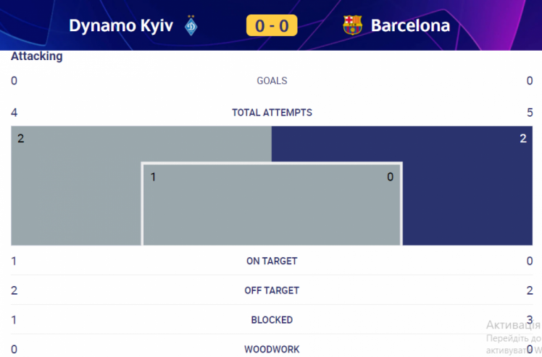542x357 pixels.
Task: Click the on-target count 1 inside goal
Action: pos(153,177)
